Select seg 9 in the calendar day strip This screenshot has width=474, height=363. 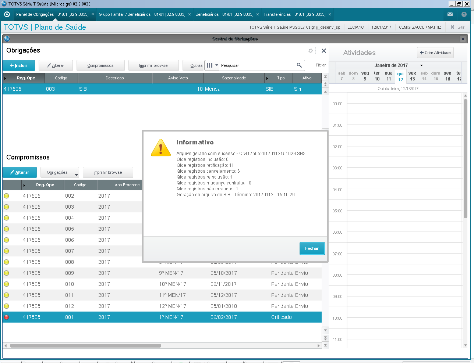pyautogui.click(x=365, y=76)
